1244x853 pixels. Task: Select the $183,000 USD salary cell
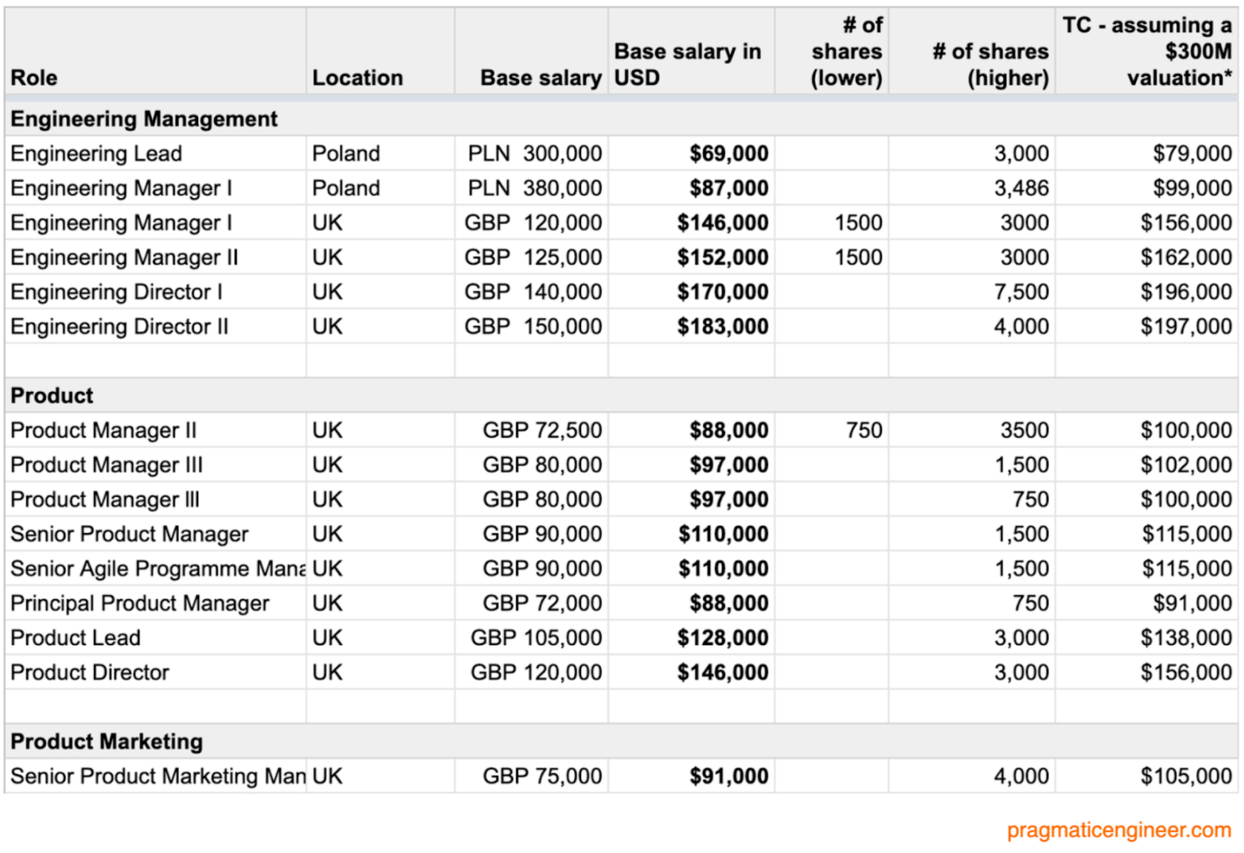[722, 327]
